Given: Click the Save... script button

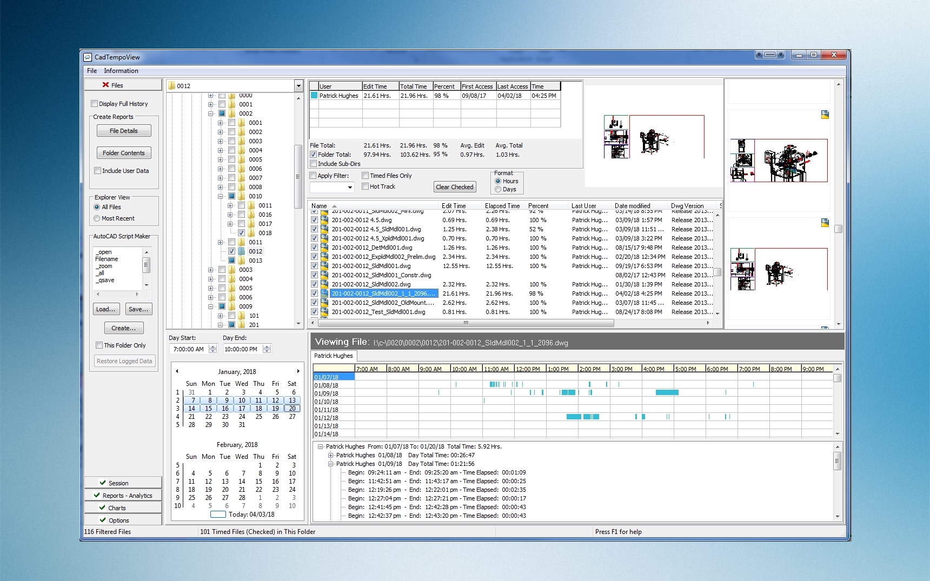Looking at the screenshot, I should tap(138, 309).
